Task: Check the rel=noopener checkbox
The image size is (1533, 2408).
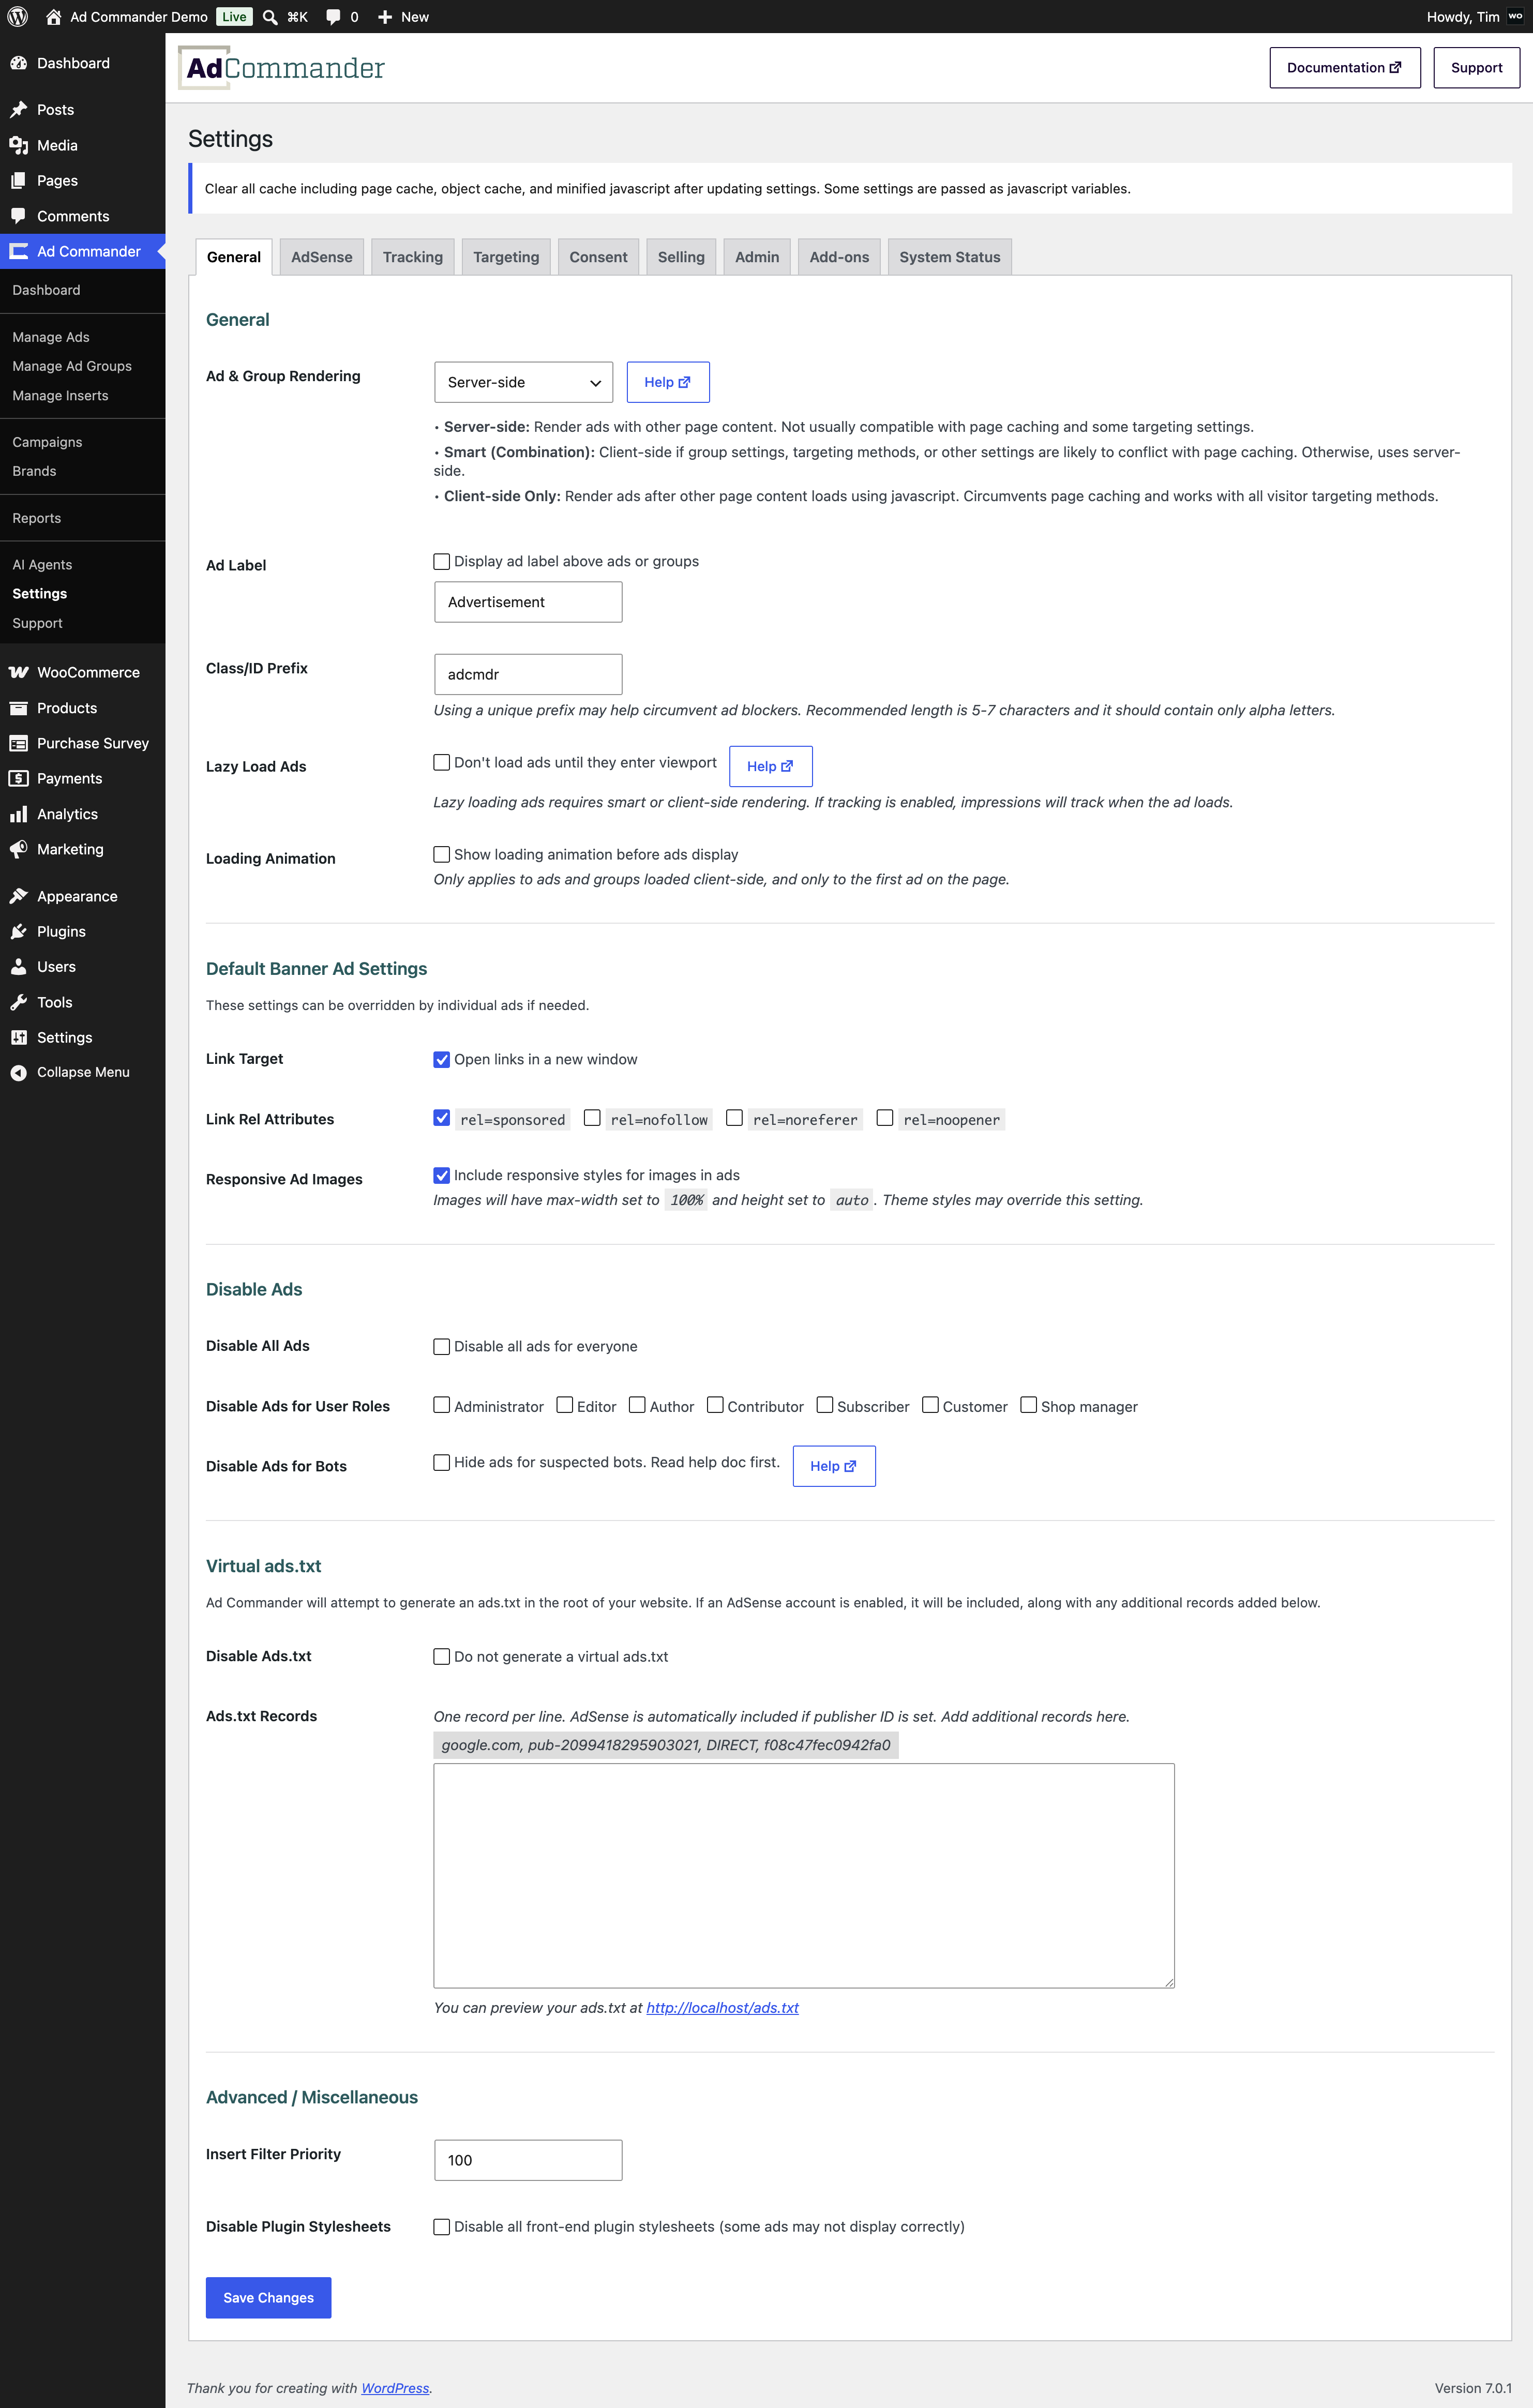Action: (x=884, y=1118)
